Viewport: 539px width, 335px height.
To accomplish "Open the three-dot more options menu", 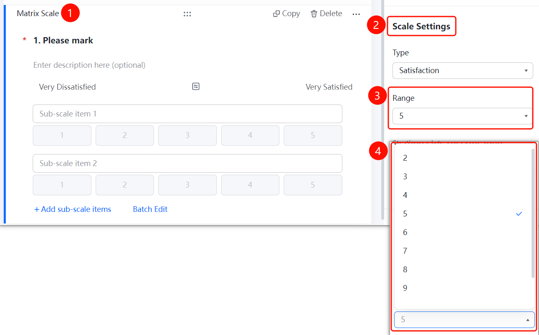I will 356,14.
